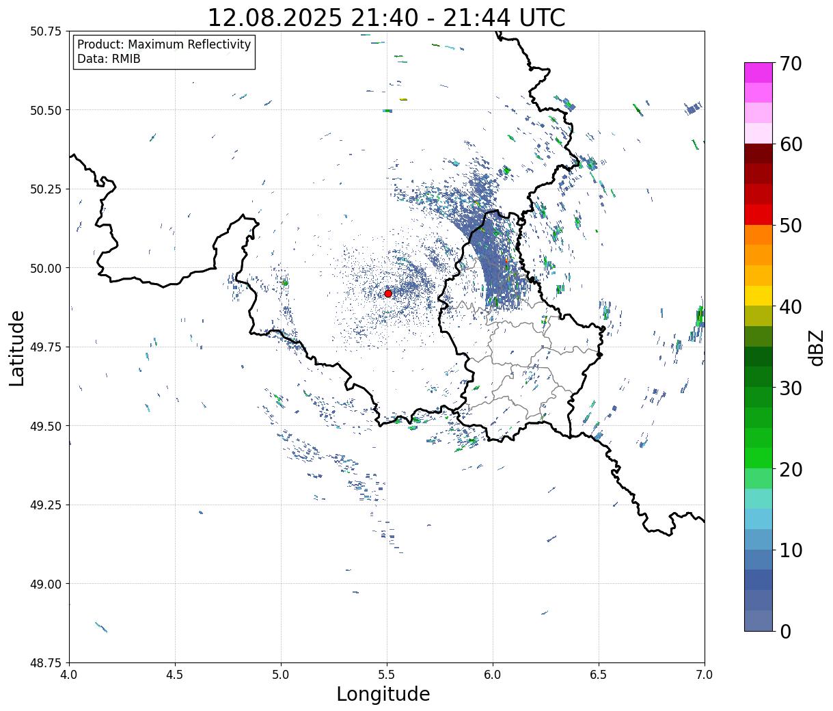This screenshot has width=833, height=711.
Task: Click the longitude tick label 4.5
Action: 175,675
